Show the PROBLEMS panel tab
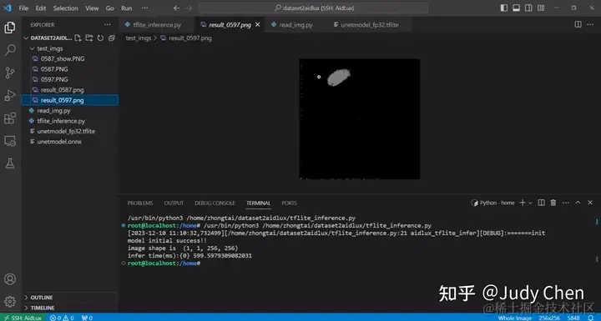This screenshot has width=601, height=321. coord(140,203)
